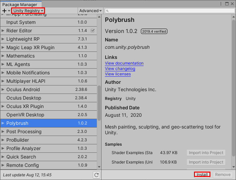Select OpenVR Desktop in the list
This screenshot has width=236, height=180.
coord(25,115)
